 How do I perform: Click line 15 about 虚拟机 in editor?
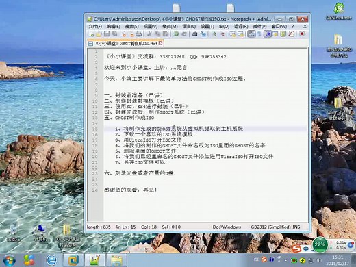point(179,129)
